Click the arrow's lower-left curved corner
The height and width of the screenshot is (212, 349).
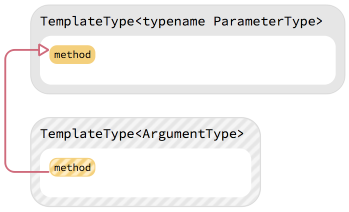[8, 168]
